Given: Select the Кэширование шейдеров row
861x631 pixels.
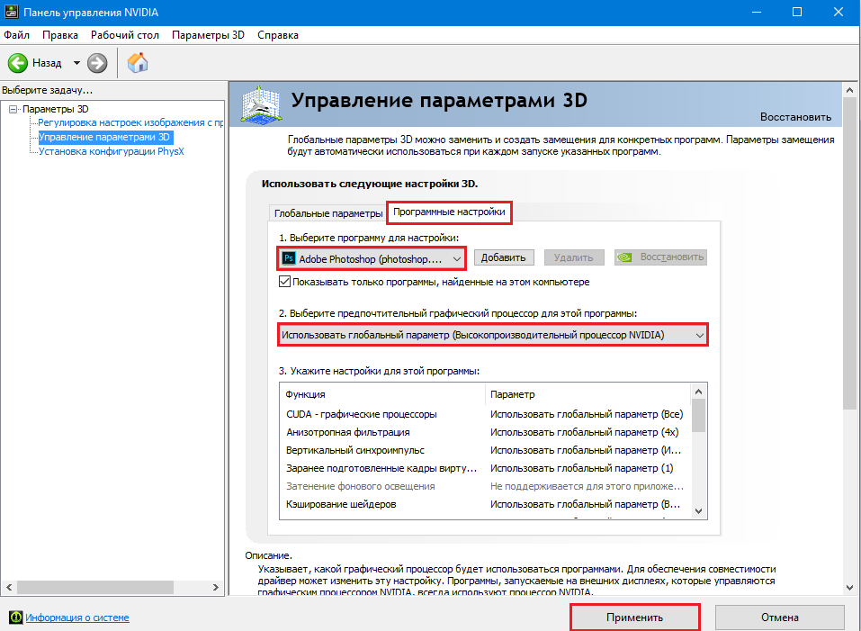Looking at the screenshot, I should [484, 504].
